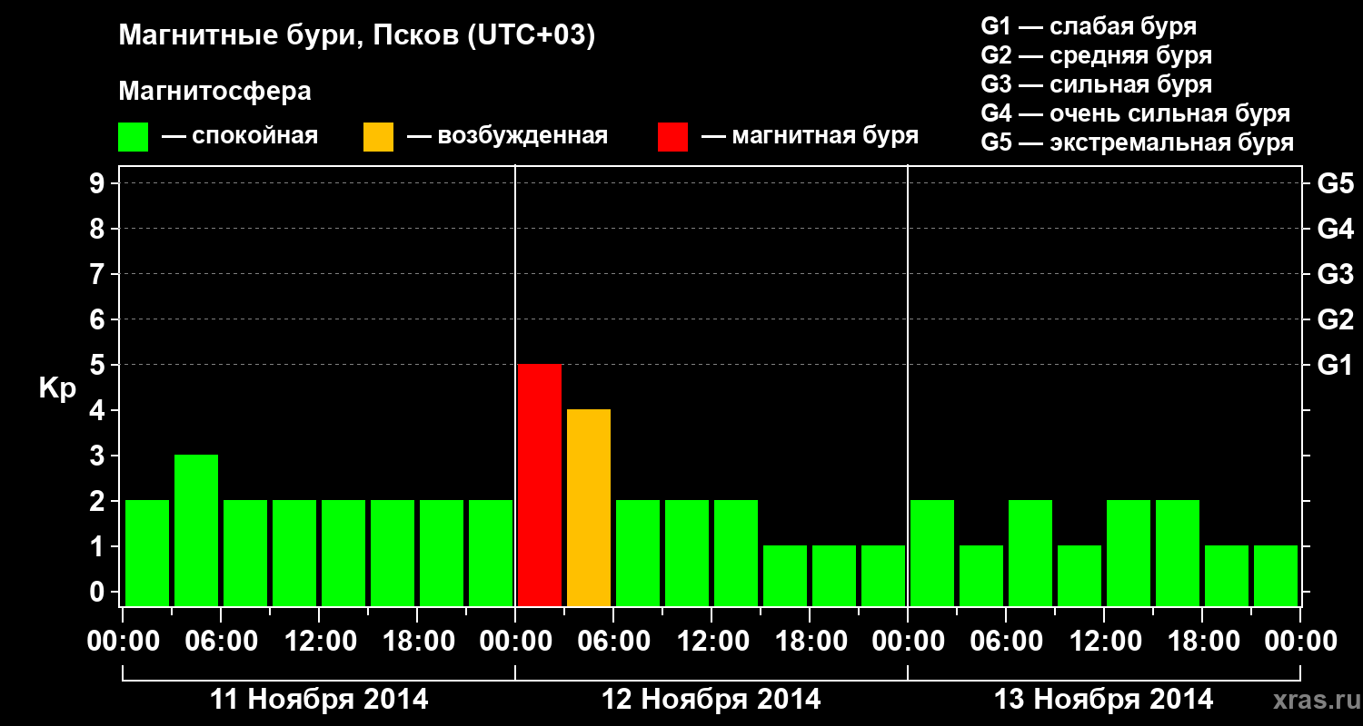Click the '13 Ноября 2014' date label
Viewport: 1363px width, 726px height.
(1104, 699)
